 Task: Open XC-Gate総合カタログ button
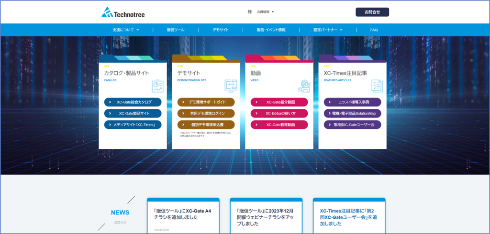tap(133, 102)
